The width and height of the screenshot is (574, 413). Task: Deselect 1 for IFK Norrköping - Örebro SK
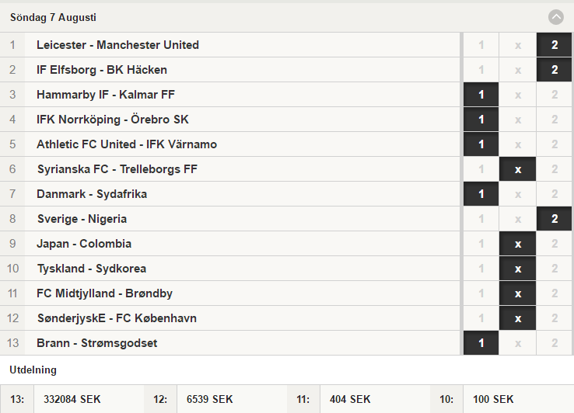click(x=481, y=120)
